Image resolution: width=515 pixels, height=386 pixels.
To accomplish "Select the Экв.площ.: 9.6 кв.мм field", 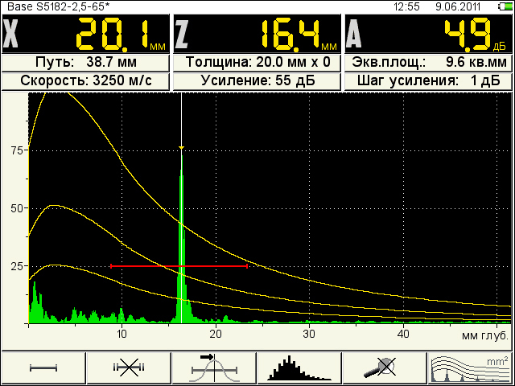I will pos(429,63).
